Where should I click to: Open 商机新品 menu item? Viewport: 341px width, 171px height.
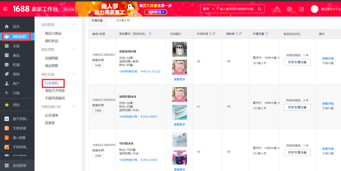52,41
